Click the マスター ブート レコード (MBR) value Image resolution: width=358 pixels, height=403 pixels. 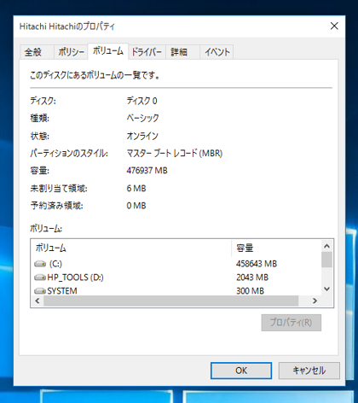pos(175,154)
